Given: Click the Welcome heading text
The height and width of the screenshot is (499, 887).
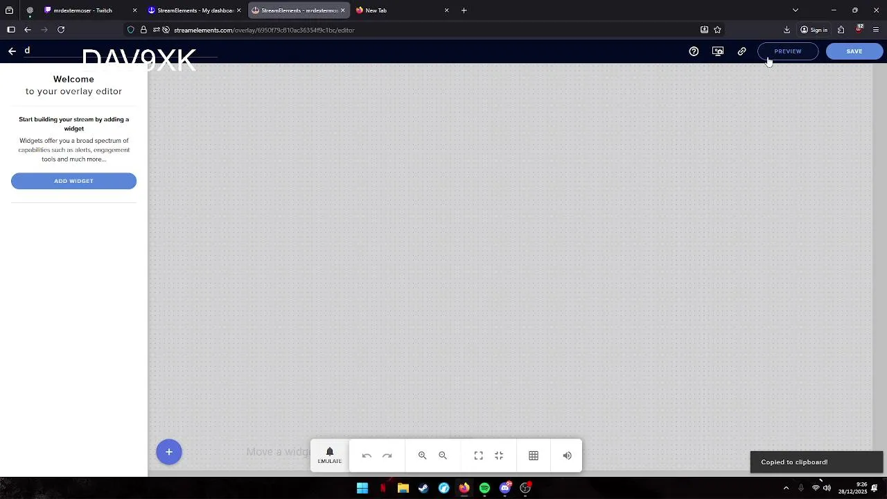Looking at the screenshot, I should click(73, 79).
